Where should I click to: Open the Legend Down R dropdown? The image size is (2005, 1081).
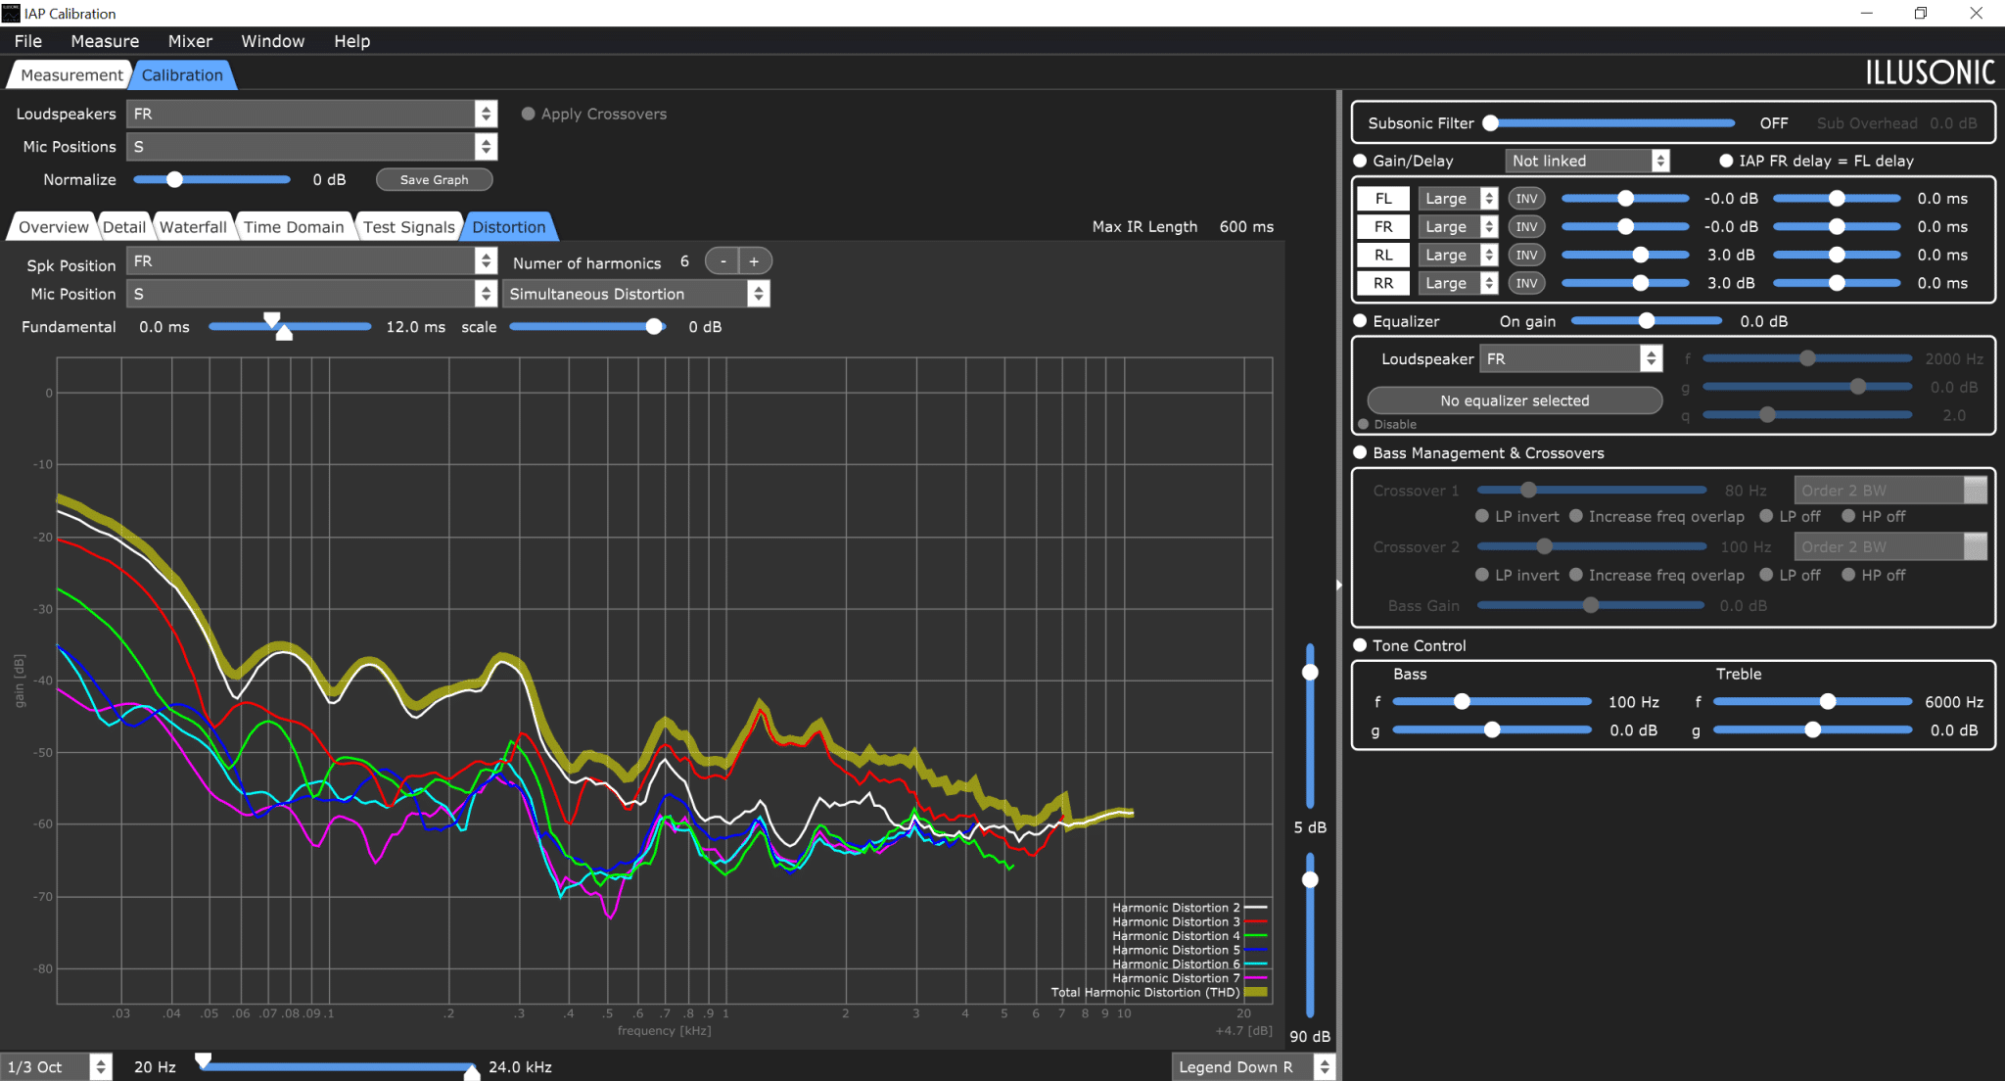[x=1253, y=1067]
